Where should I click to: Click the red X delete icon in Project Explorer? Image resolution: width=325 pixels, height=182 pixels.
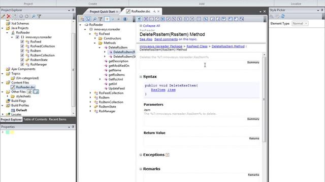coord(9,16)
